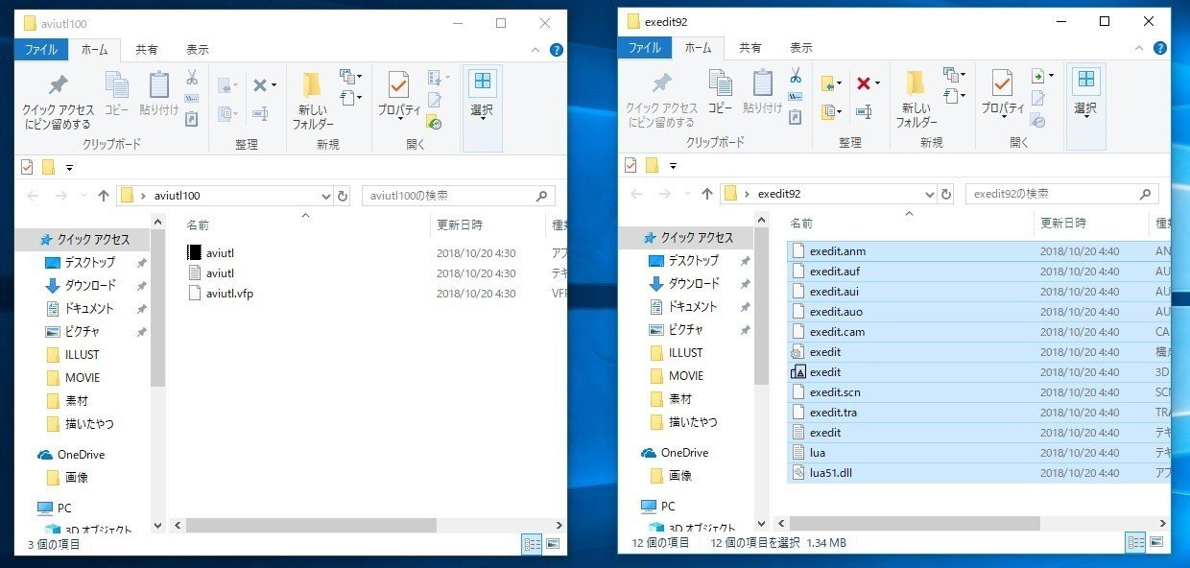The height and width of the screenshot is (568, 1190).
Task: Open ファイル tab in exedit92 window
Action: point(645,47)
